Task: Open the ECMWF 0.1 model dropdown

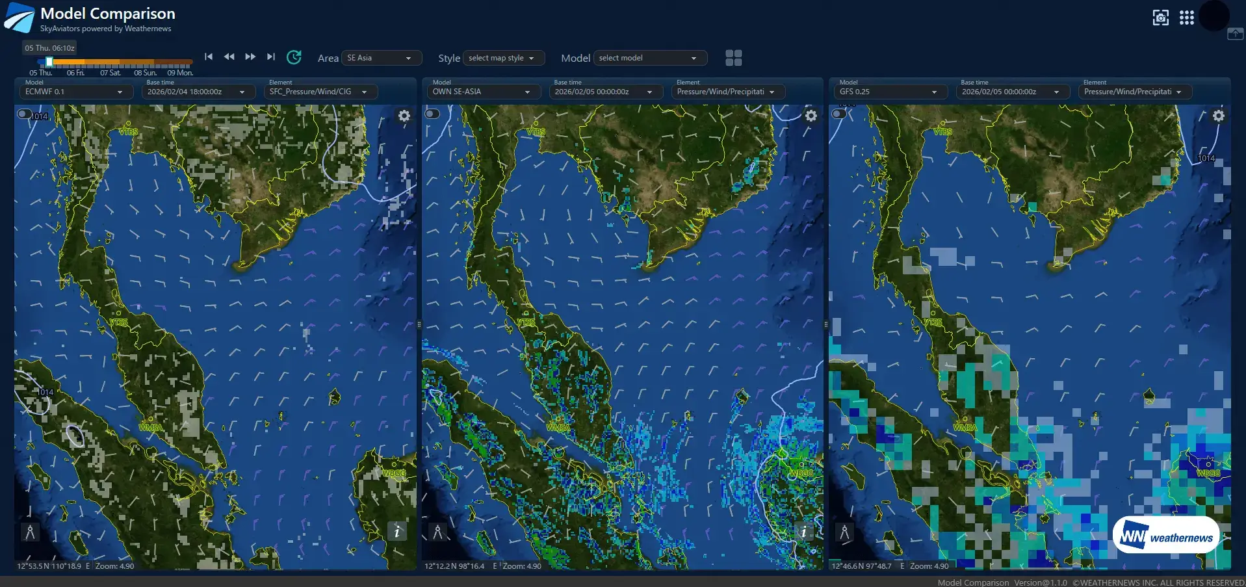Action: point(73,92)
